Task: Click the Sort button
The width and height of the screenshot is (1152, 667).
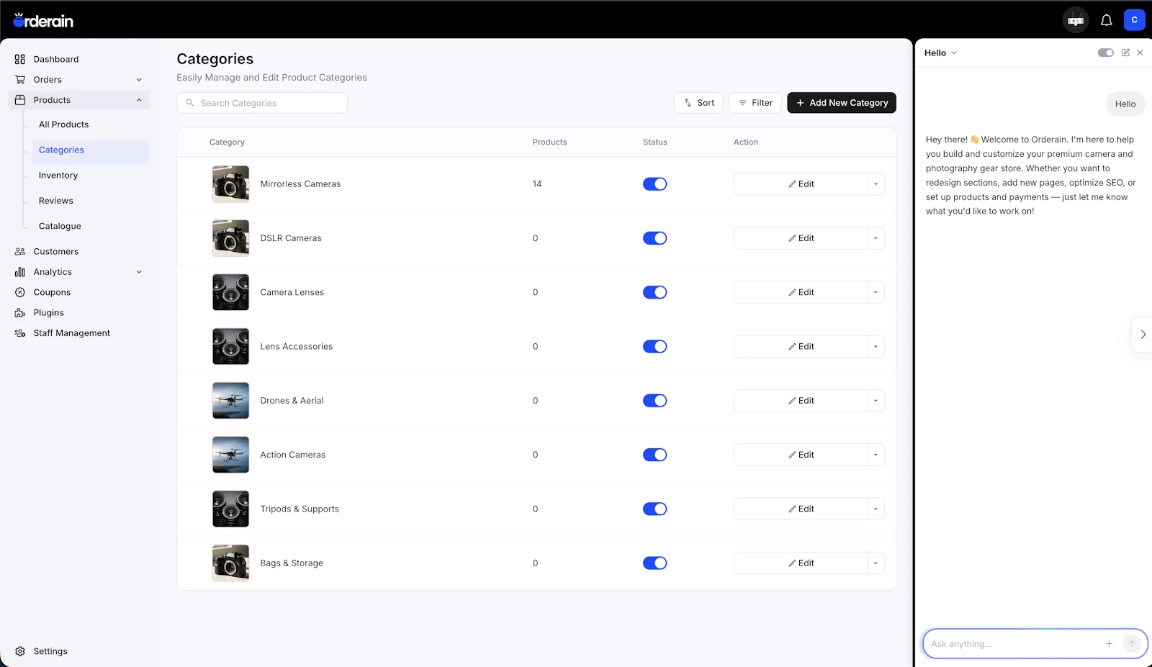Action: (698, 103)
